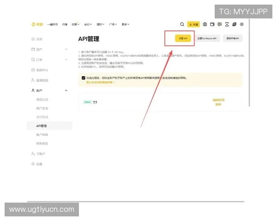
Task: Open the chat message icon in header
Action: [220, 24]
